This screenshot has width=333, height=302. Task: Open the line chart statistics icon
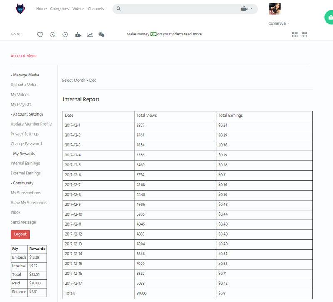89,35
